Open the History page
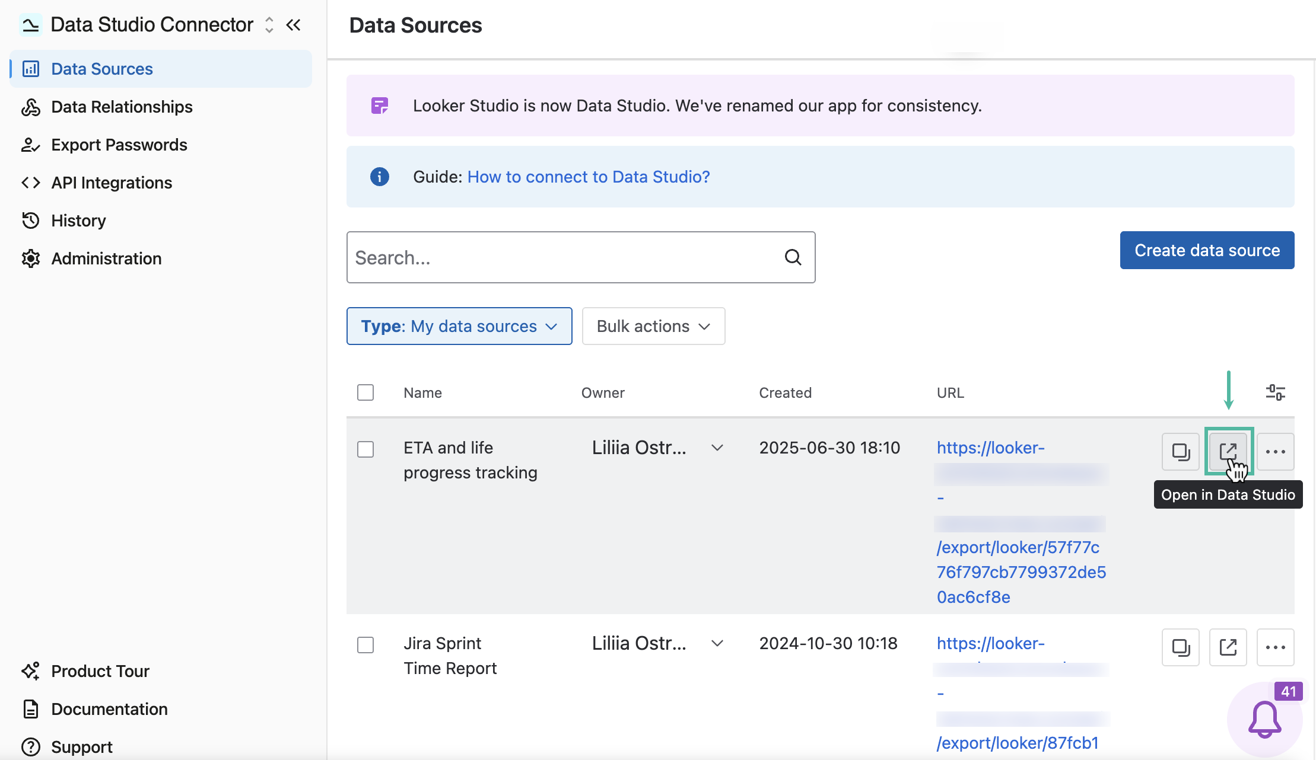The image size is (1316, 760). (x=78, y=221)
